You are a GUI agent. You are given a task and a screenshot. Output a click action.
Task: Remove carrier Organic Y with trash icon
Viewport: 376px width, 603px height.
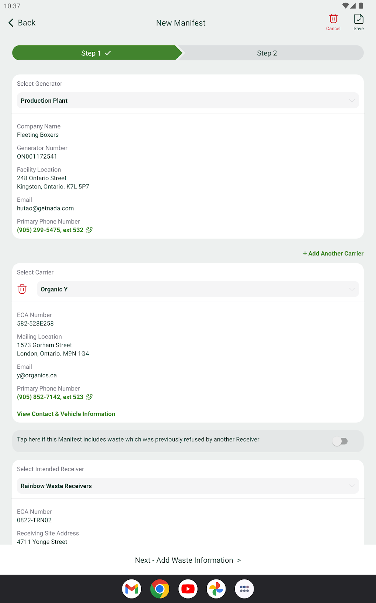click(22, 289)
